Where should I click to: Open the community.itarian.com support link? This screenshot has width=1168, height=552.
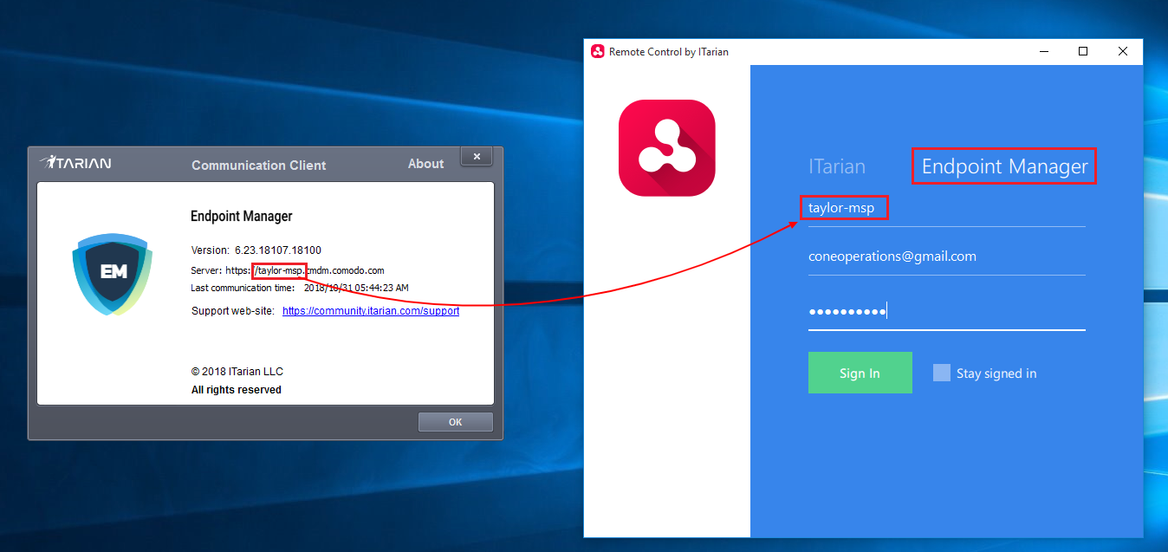(x=371, y=311)
